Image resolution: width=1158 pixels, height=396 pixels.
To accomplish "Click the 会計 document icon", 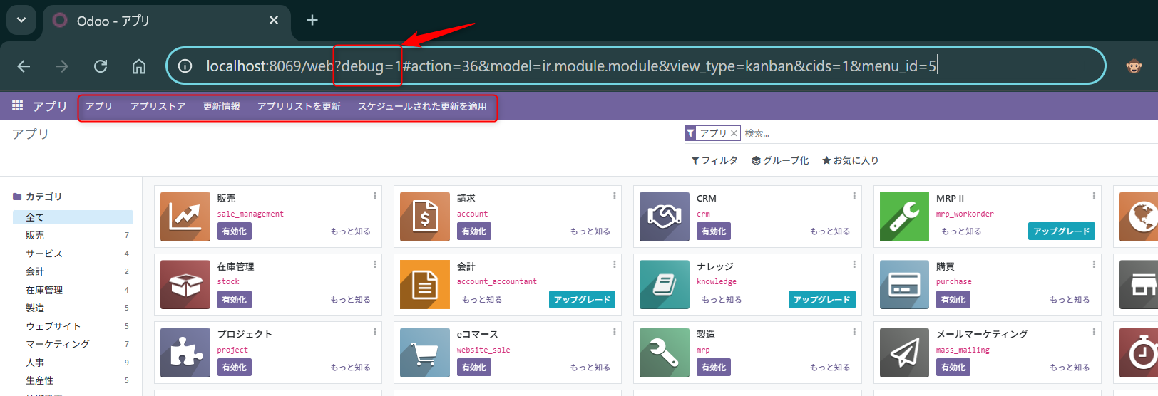I will (425, 284).
